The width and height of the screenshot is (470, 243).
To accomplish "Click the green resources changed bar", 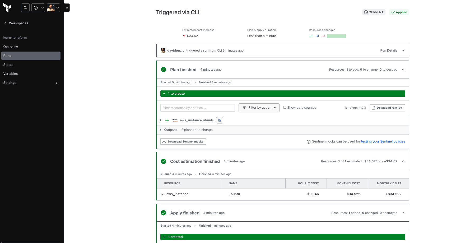I will click(336, 36).
